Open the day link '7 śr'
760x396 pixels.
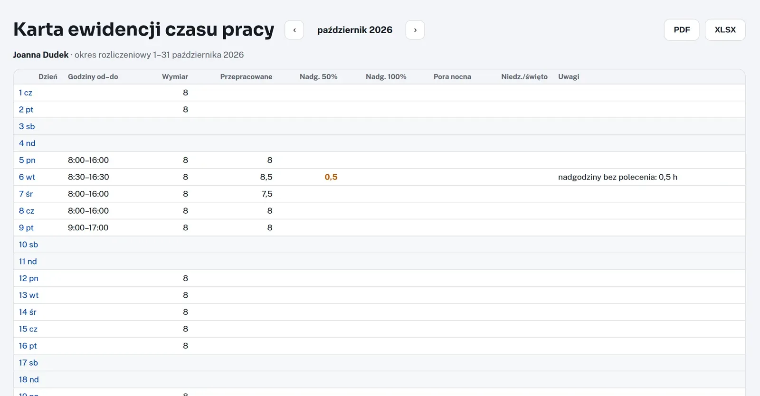(x=26, y=194)
